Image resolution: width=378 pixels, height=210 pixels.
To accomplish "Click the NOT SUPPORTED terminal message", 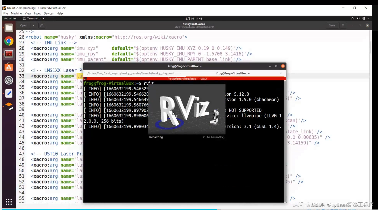I will (x=245, y=110).
